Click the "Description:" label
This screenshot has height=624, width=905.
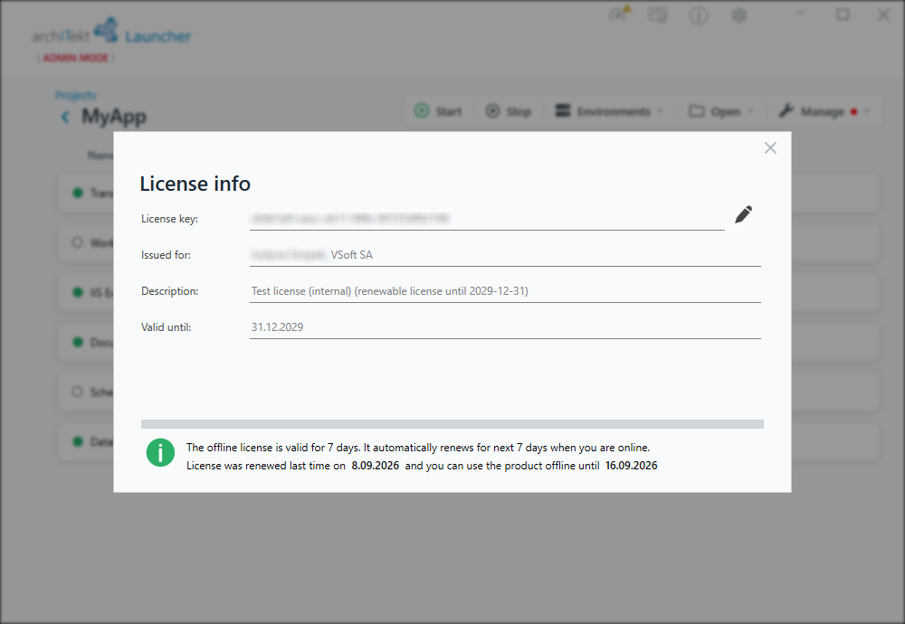[x=170, y=291]
